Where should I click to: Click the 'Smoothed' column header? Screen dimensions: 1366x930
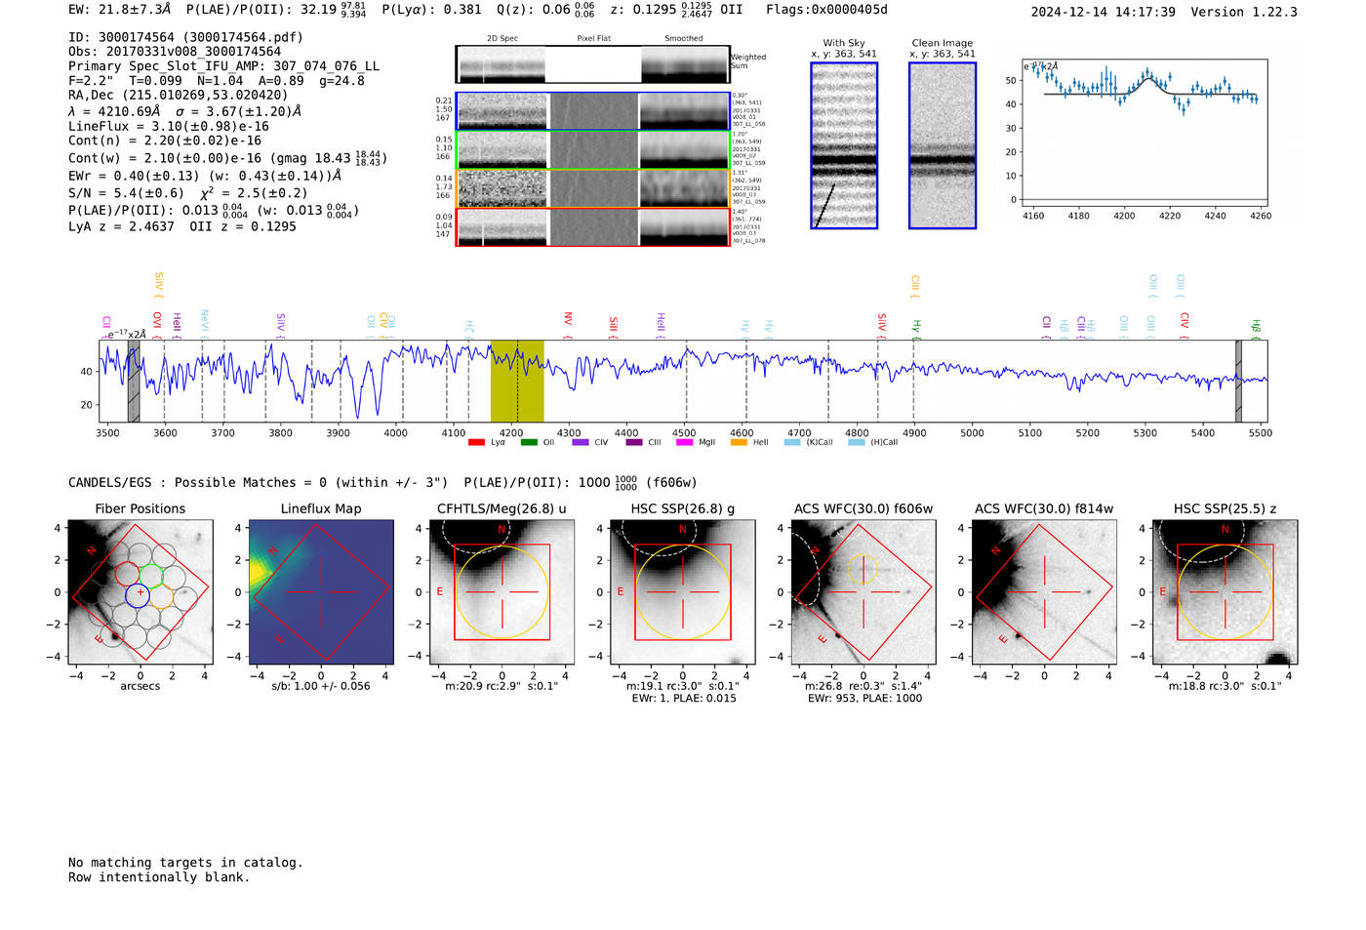coord(684,39)
